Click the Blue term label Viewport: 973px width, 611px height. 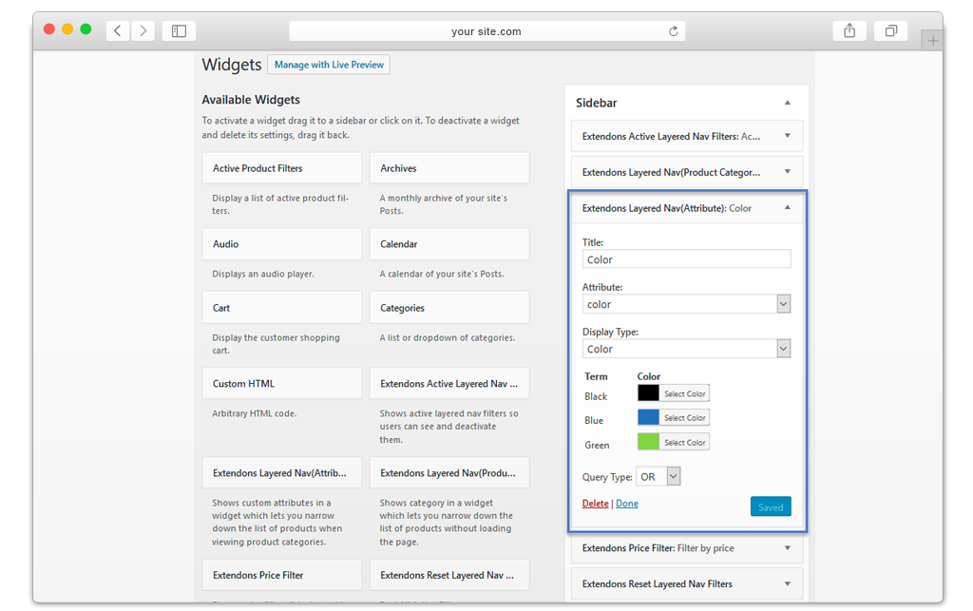pyautogui.click(x=594, y=420)
